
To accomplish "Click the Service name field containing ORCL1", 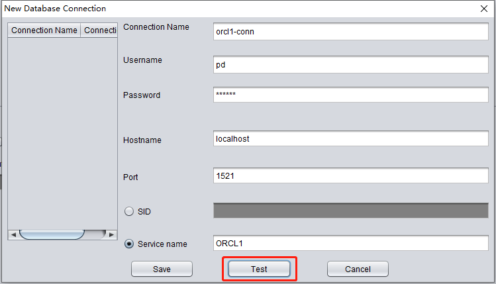I will tap(351, 243).
